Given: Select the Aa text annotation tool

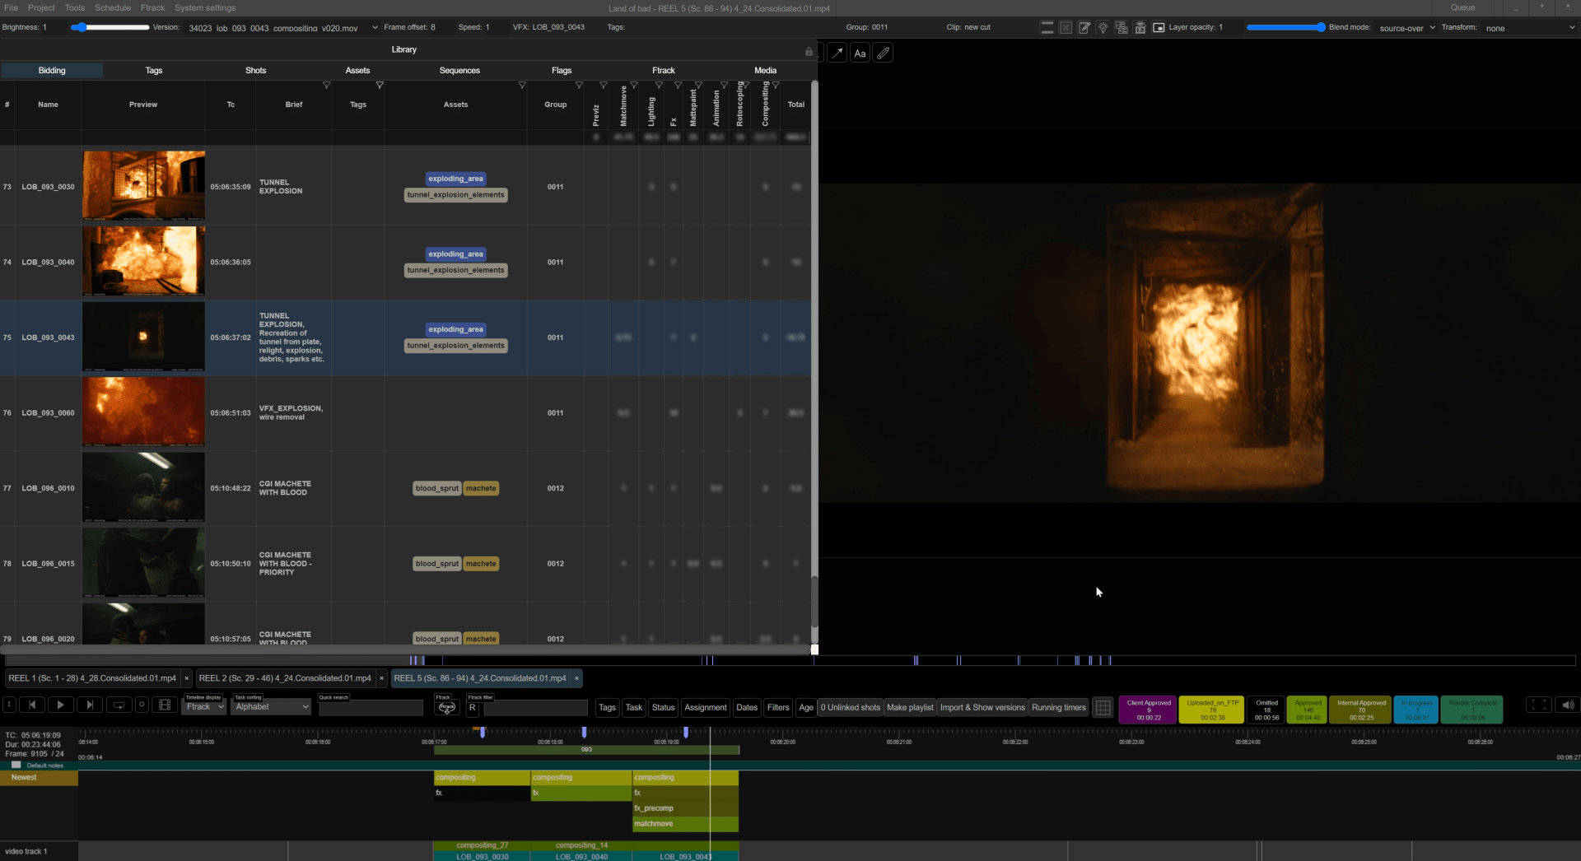Looking at the screenshot, I should (860, 53).
